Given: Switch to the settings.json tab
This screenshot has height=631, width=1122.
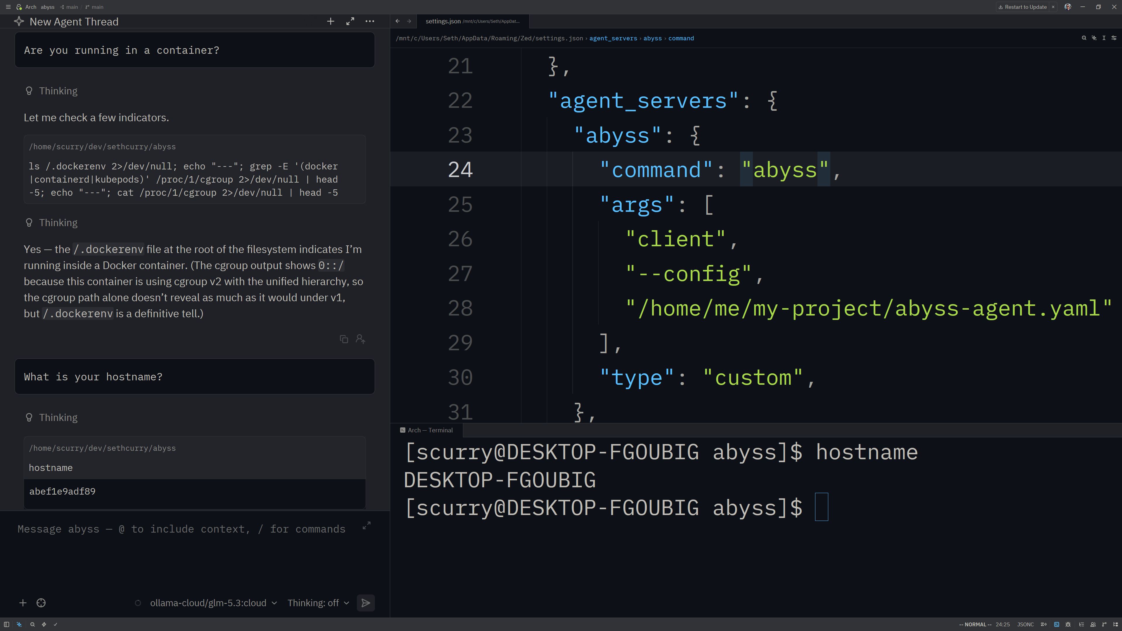Looking at the screenshot, I should [473, 21].
